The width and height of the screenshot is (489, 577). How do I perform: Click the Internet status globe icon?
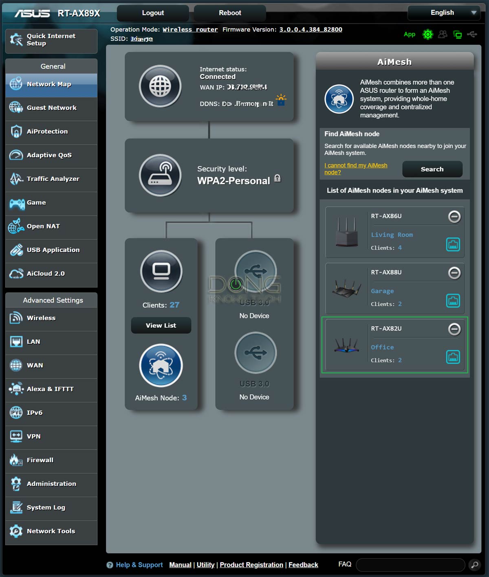(160, 86)
